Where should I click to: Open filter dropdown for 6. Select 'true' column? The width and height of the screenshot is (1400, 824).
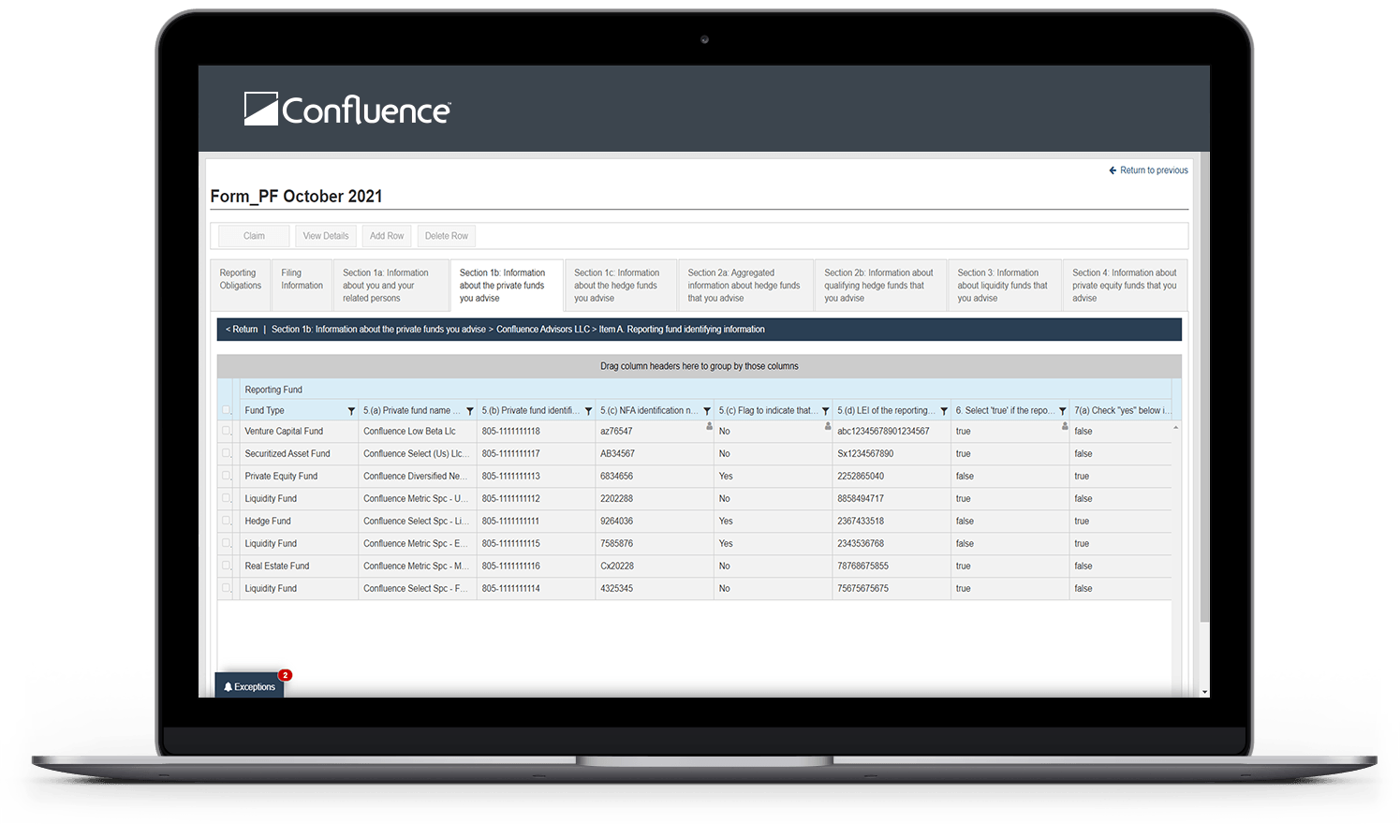(1062, 411)
